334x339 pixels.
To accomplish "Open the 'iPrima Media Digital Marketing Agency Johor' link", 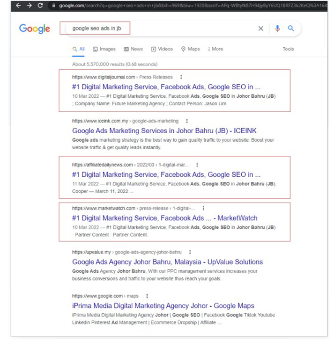I will [x=163, y=306].
